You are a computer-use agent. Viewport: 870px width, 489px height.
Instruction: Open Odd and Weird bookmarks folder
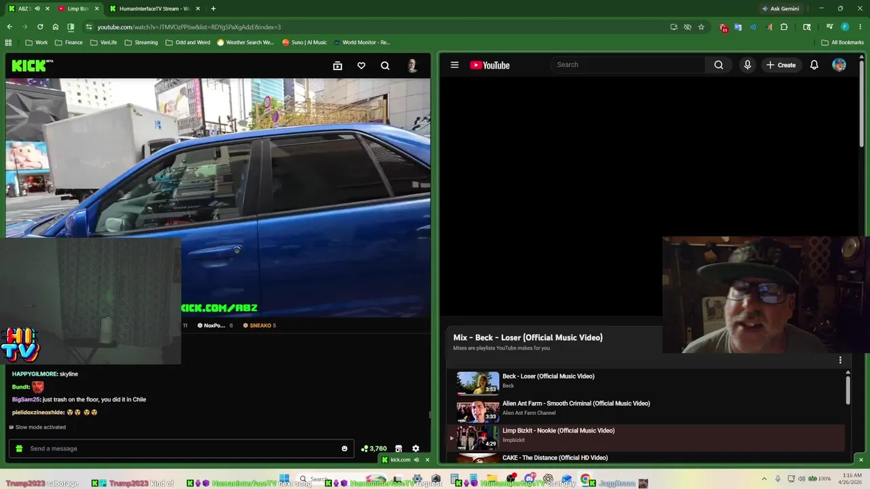[x=188, y=42]
